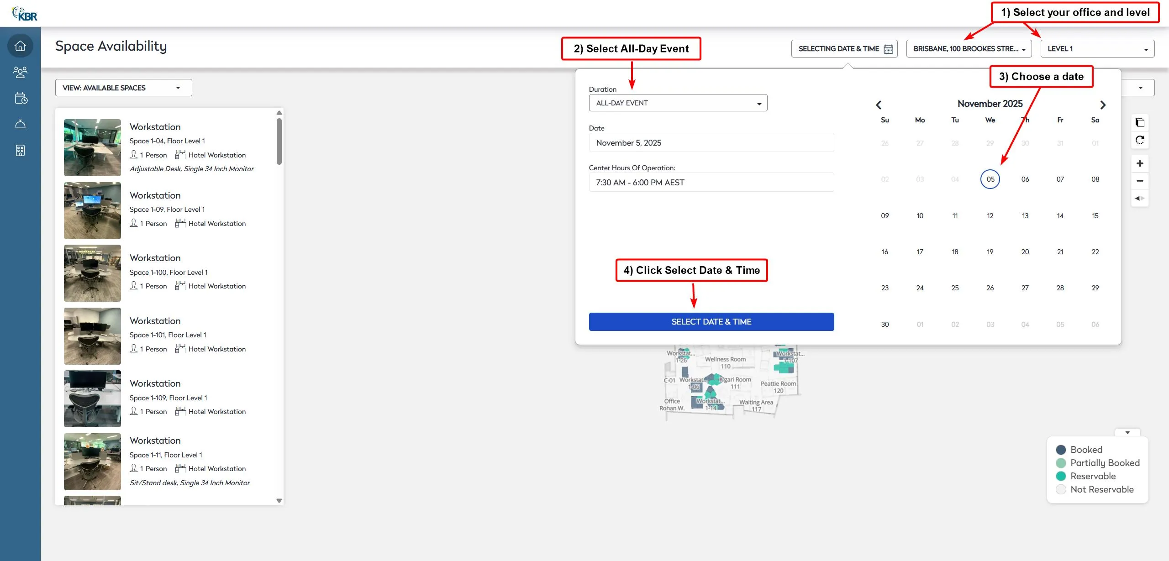
Task: Open the Duration dropdown showing All-Day Event
Action: click(678, 103)
